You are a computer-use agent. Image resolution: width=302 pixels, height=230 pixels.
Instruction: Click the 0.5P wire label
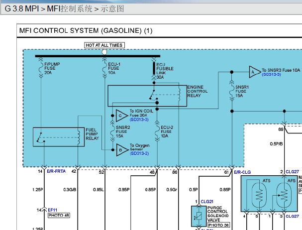194,190
